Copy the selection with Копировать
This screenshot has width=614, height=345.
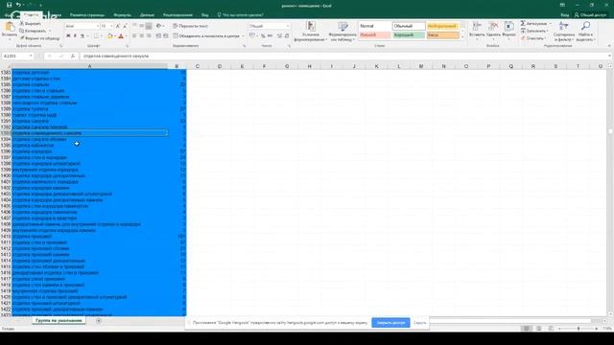33,31
